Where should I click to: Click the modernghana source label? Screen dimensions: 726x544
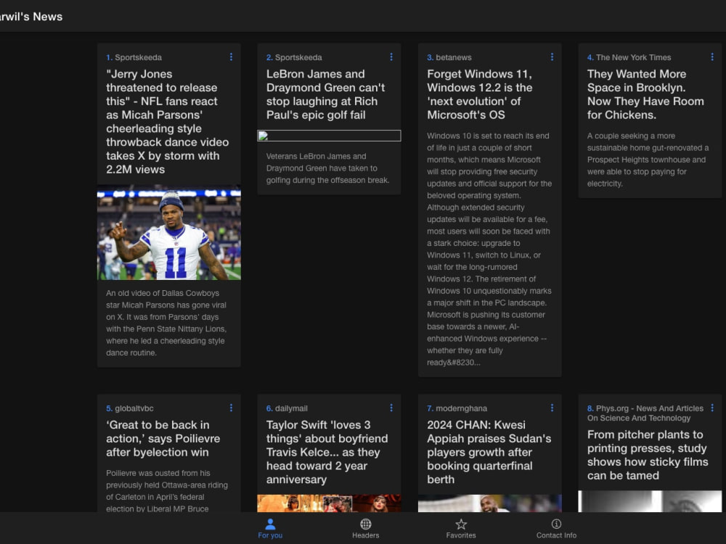click(462, 408)
